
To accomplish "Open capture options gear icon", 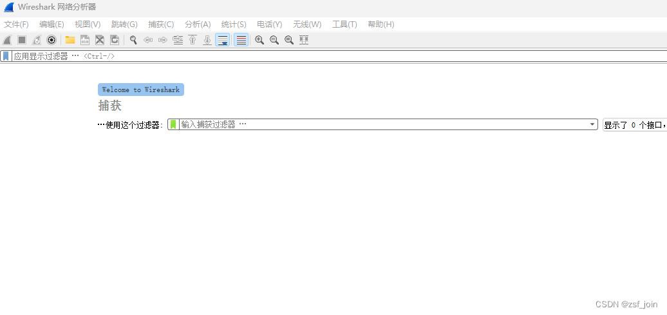I will (x=52, y=40).
